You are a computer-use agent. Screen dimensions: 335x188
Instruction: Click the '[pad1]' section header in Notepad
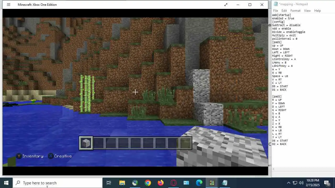pos(277,42)
